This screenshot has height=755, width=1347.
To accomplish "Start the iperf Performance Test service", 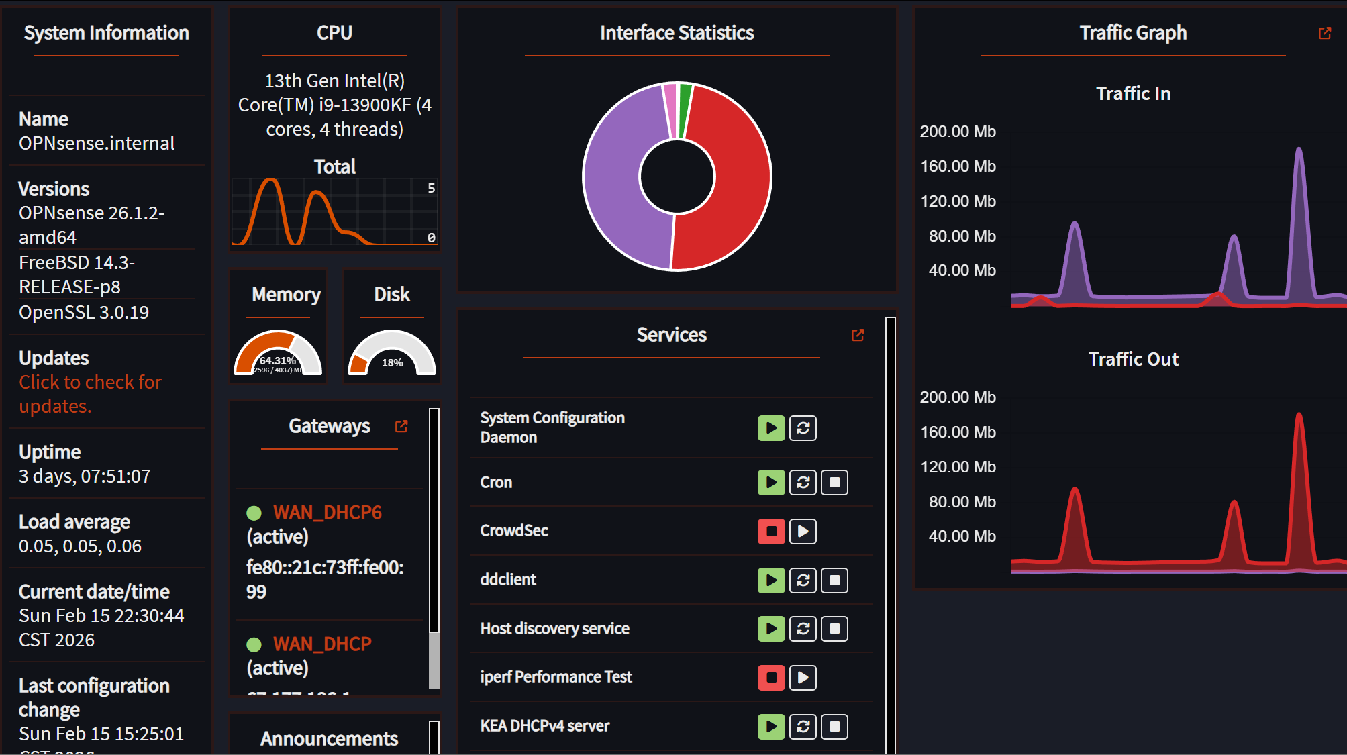I will [803, 678].
